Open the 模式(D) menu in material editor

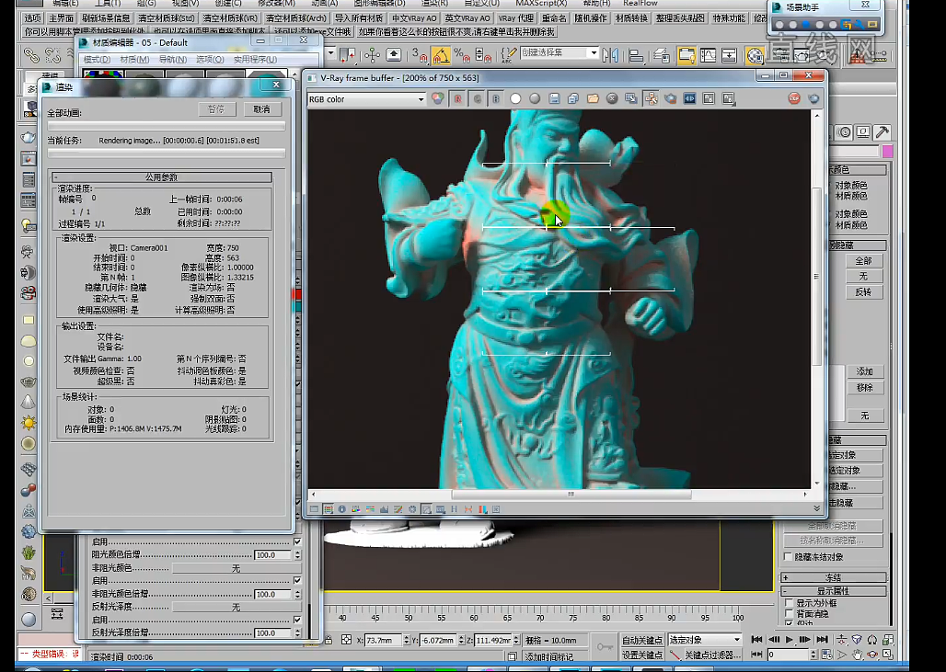pos(98,59)
